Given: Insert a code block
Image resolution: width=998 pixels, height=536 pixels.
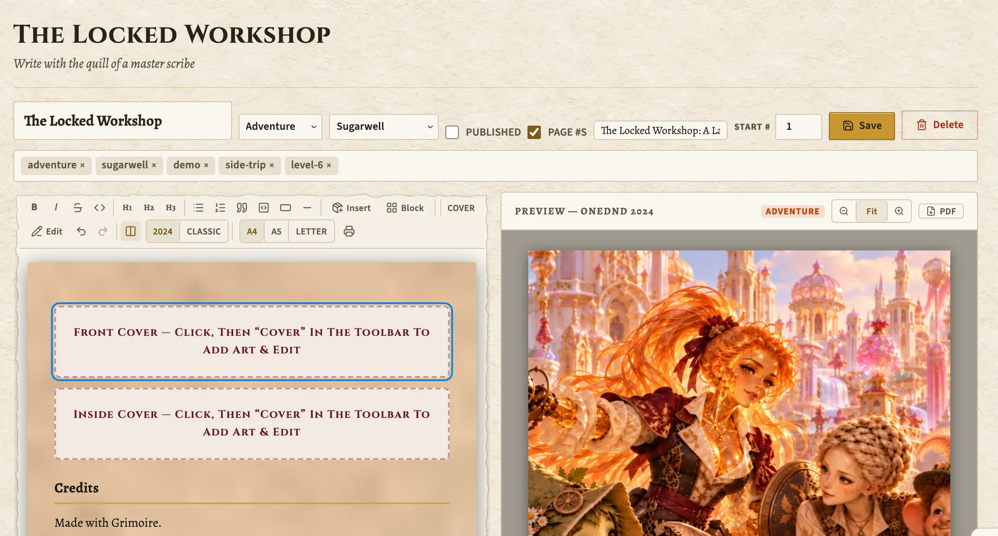Looking at the screenshot, I should (x=264, y=207).
